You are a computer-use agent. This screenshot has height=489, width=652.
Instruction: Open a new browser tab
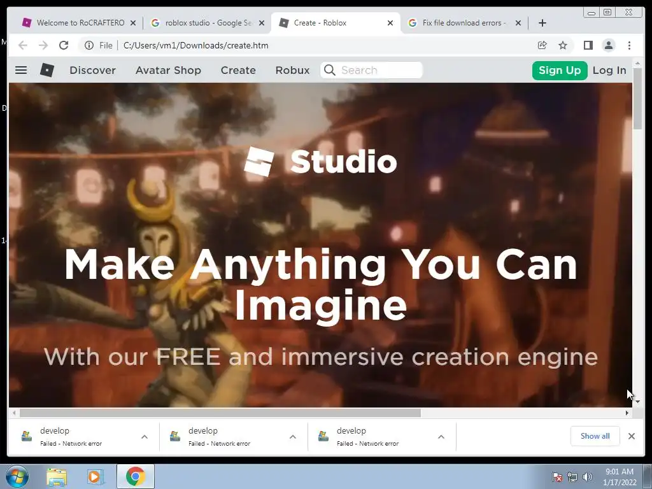pyautogui.click(x=542, y=23)
